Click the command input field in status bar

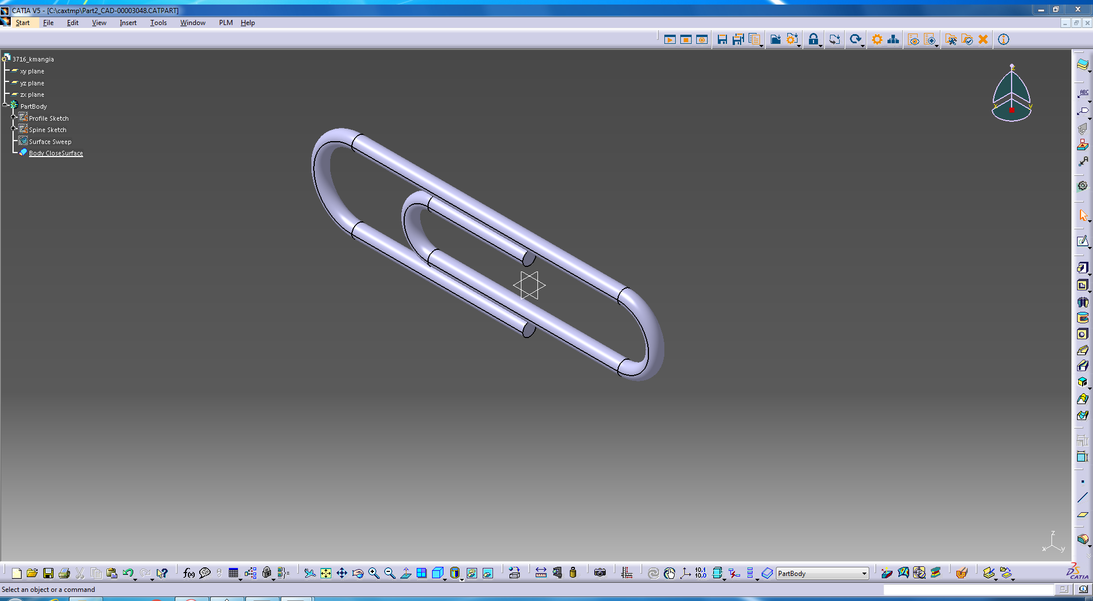pyautogui.click(x=968, y=590)
